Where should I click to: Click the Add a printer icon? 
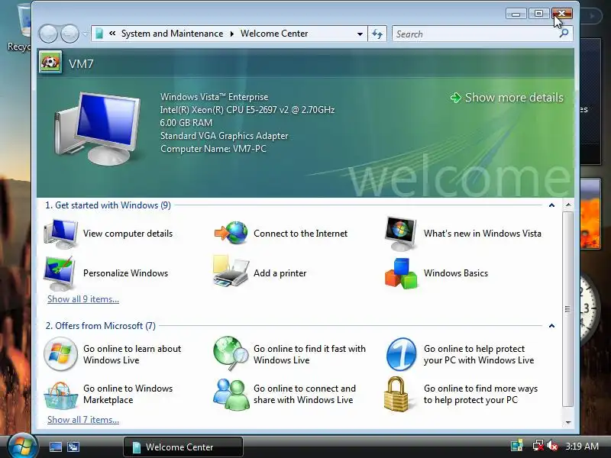click(231, 272)
